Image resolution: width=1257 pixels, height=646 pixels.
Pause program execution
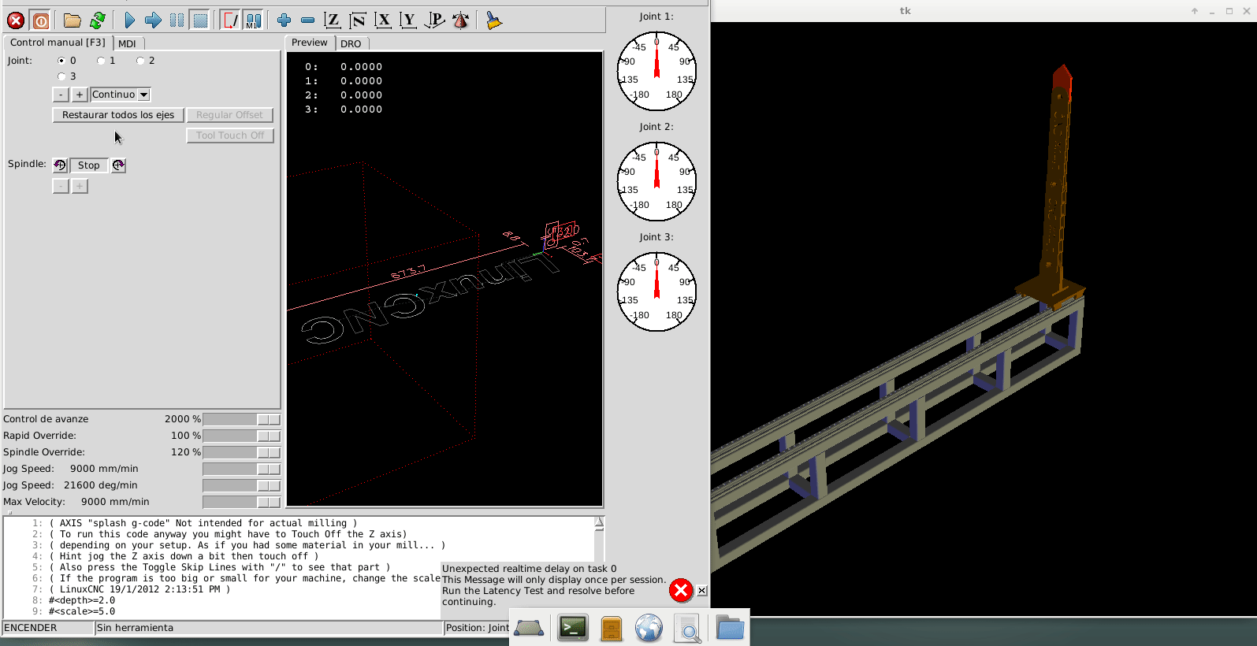pyautogui.click(x=177, y=20)
